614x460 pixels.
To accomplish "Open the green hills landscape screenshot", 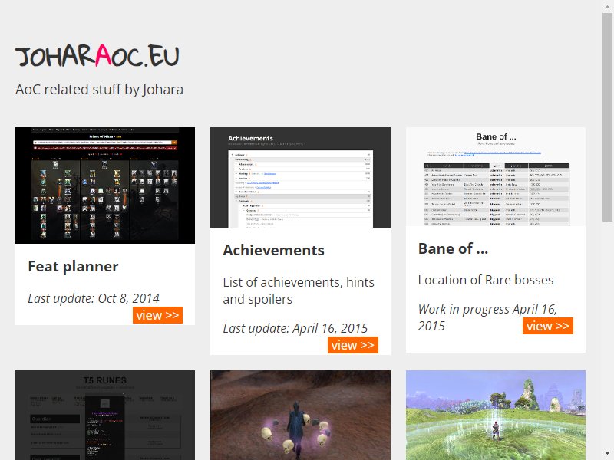I will [x=496, y=415].
